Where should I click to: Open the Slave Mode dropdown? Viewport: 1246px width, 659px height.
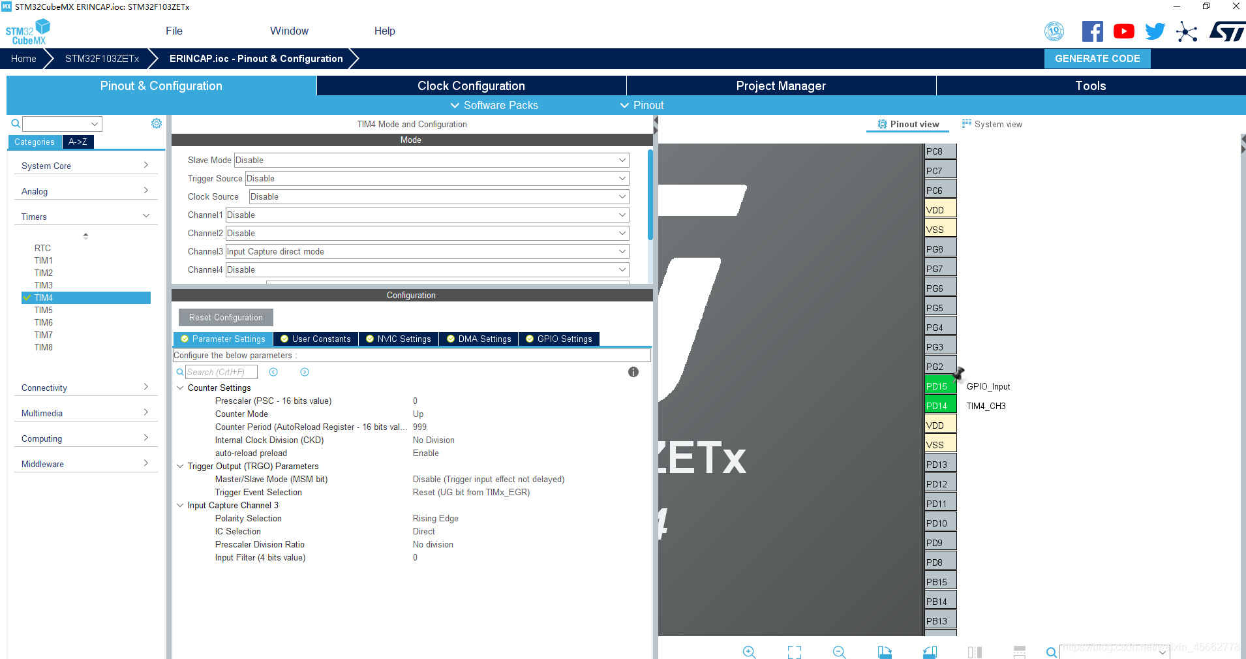(431, 160)
